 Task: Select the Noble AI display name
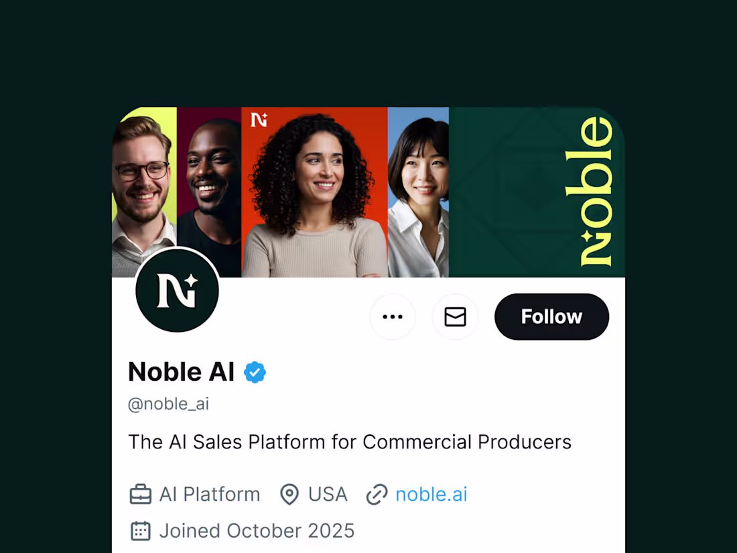click(x=181, y=371)
